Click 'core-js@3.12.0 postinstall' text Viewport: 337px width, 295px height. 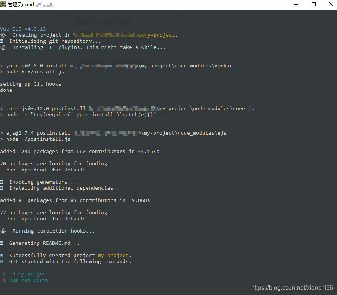(x=46, y=109)
